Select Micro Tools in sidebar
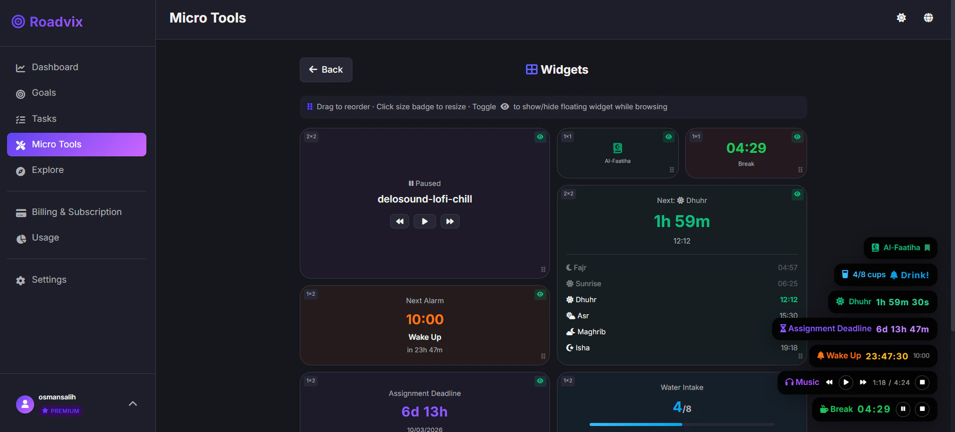The image size is (955, 432). (77, 144)
